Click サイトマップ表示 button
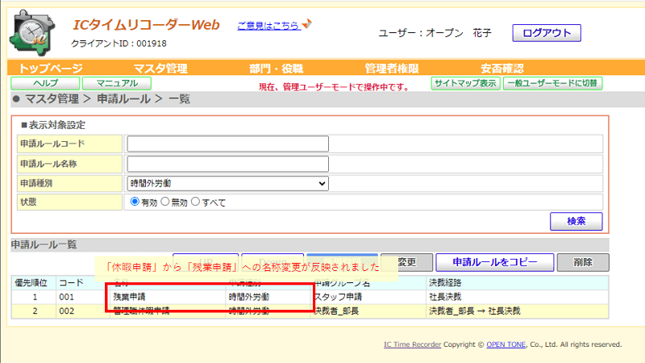The width and height of the screenshot is (645, 363). click(466, 83)
